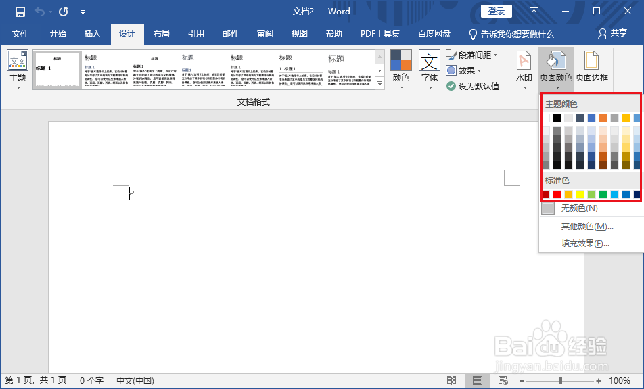
Task: Switch to the 邮件 tab
Action: [231, 34]
